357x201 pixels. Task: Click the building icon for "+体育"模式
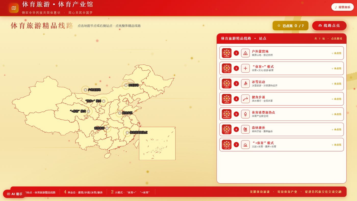pyautogui.click(x=245, y=145)
